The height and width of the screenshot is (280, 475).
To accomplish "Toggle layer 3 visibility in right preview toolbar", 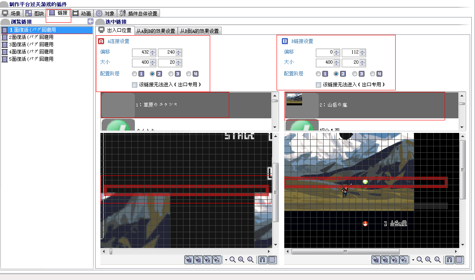I will [394, 260].
